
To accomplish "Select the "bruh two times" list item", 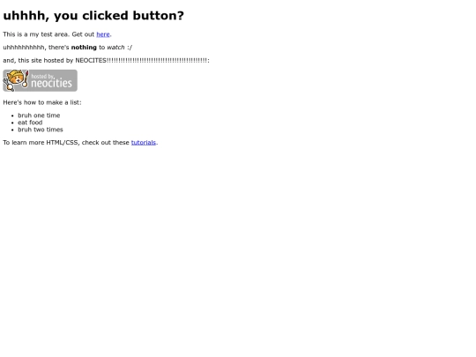I will tap(41, 130).
